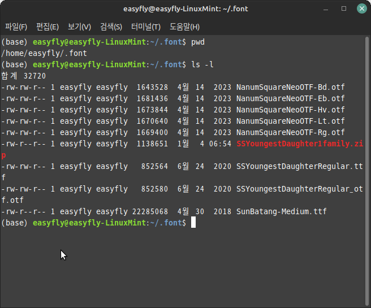Click the terminal vertical scrollbar

367,171
